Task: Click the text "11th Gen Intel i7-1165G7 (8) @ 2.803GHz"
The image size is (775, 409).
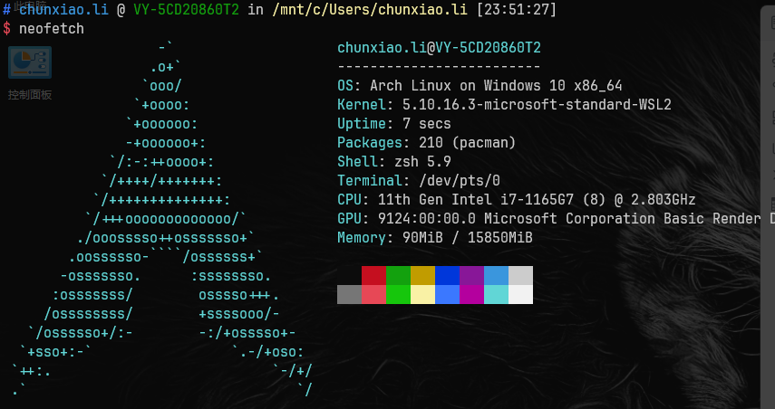Action: click(x=537, y=200)
